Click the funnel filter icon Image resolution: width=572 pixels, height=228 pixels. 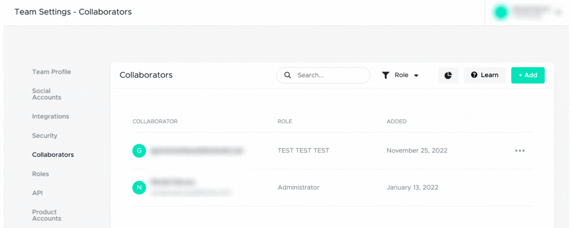[x=386, y=75]
